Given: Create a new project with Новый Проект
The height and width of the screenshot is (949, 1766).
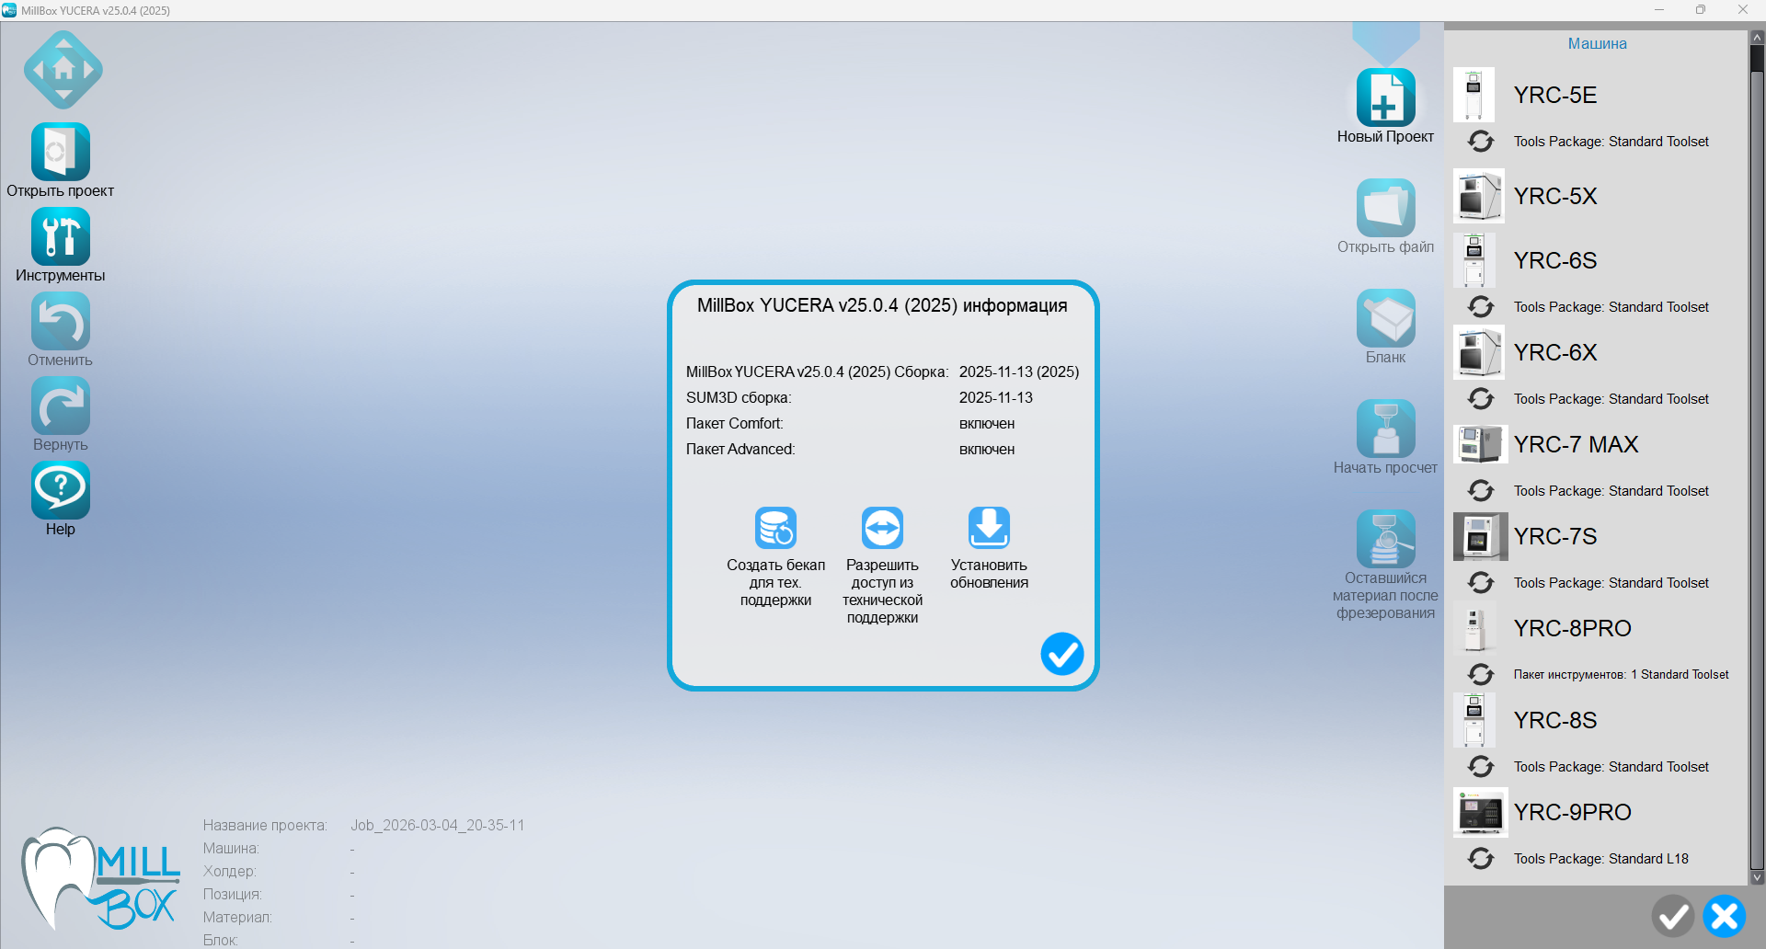Looking at the screenshot, I should tap(1385, 98).
